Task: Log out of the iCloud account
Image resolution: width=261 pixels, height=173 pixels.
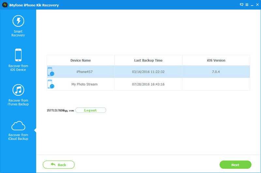Action: [90, 110]
